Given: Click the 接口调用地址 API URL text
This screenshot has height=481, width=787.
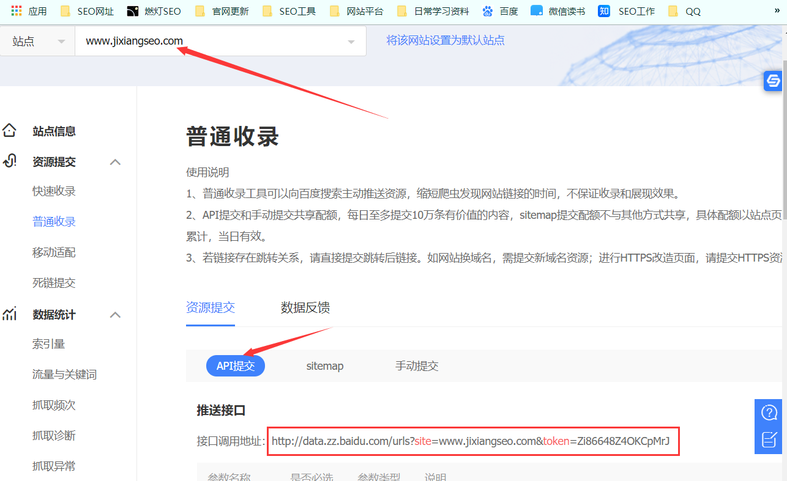Looking at the screenshot, I should [471, 441].
